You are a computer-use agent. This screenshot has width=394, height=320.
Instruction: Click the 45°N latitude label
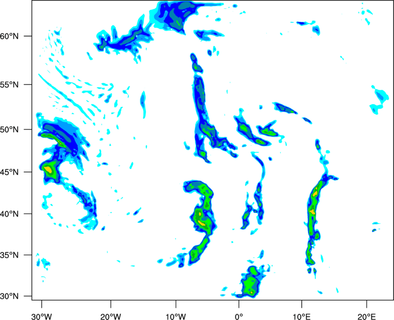click(9, 172)
